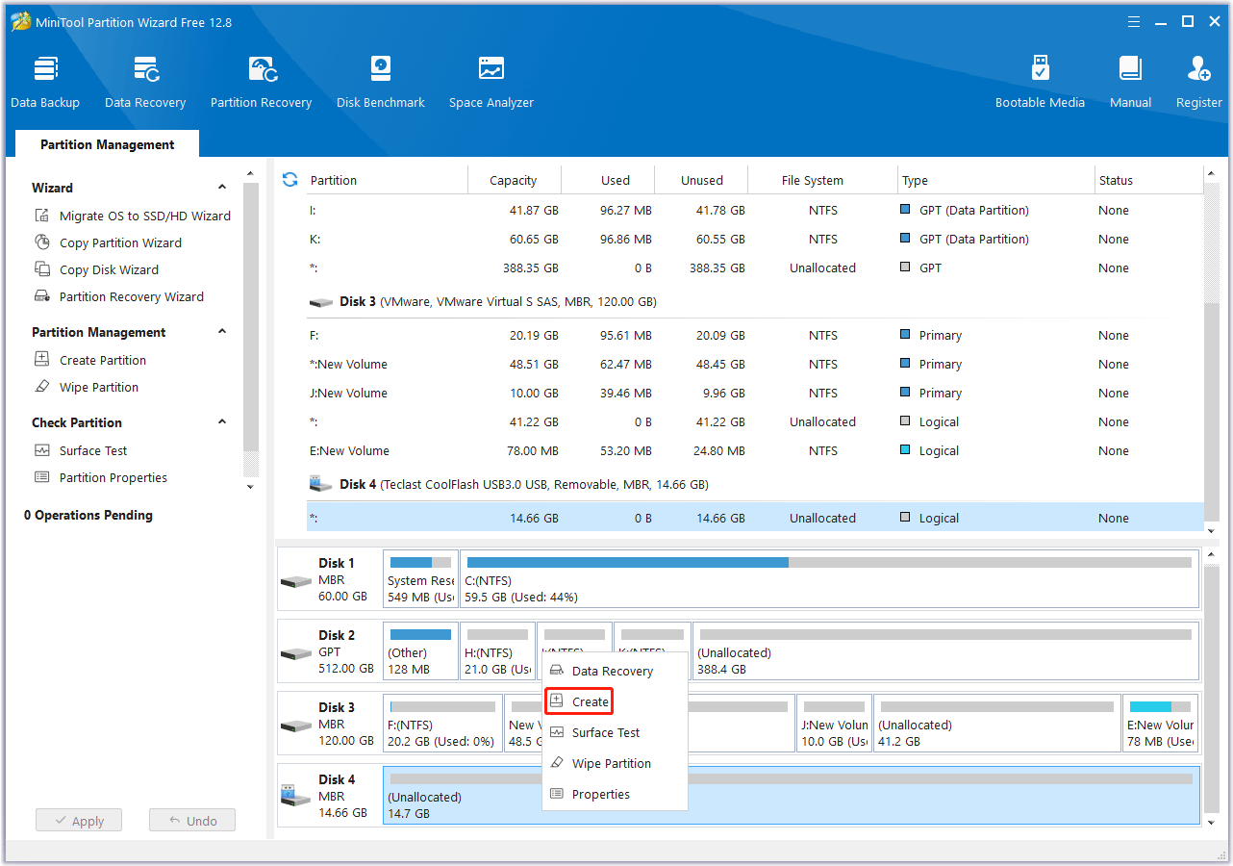Select 41.2 GB unallocated block on Disk 3

[x=997, y=723]
